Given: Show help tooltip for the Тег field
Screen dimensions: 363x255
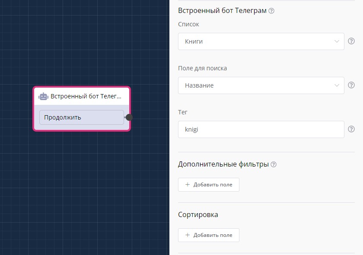Looking at the screenshot, I should (x=351, y=129).
